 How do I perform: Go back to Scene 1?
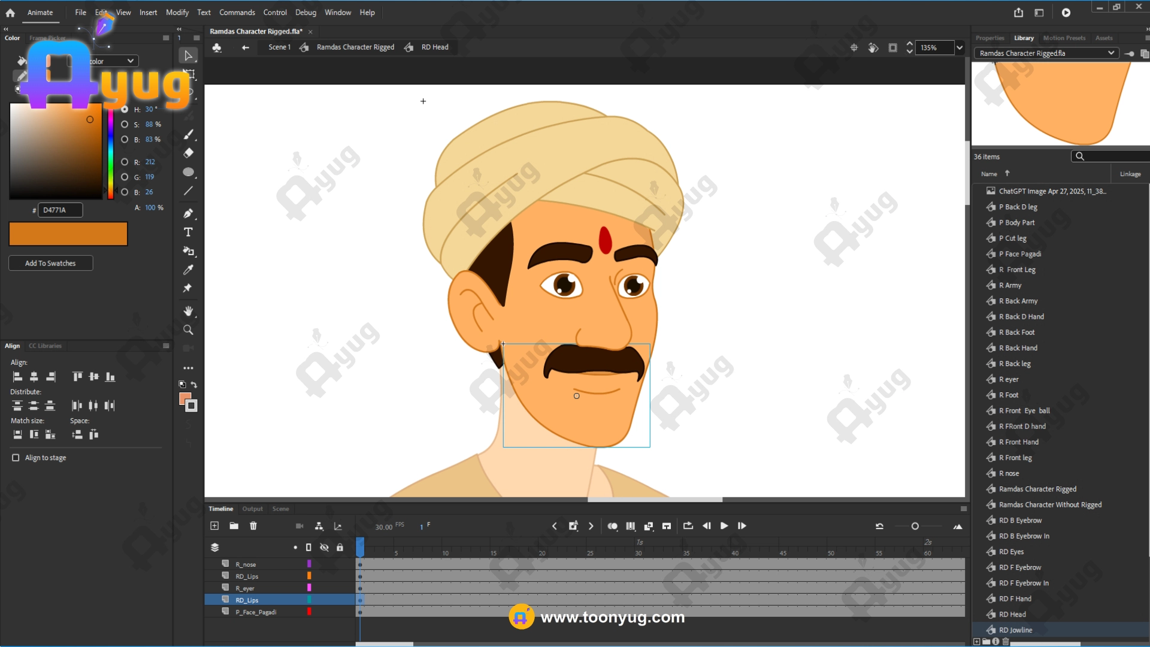tap(279, 47)
